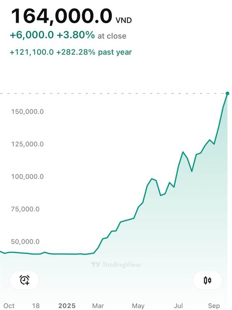This screenshot has height=310, width=232.
Task: Click the 150,000.0 price axis label
Action: [27, 112]
